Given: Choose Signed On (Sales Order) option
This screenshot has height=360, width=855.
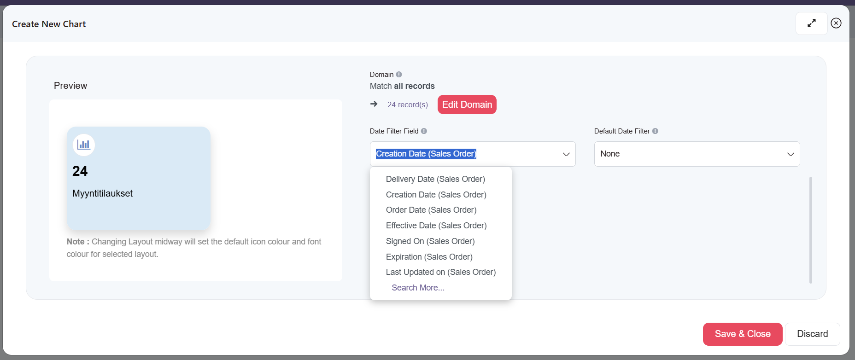Looking at the screenshot, I should click(x=430, y=241).
